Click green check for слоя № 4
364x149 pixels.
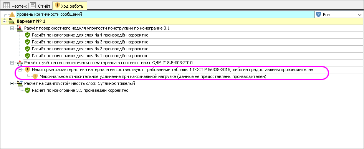pyautogui.click(x=28, y=35)
